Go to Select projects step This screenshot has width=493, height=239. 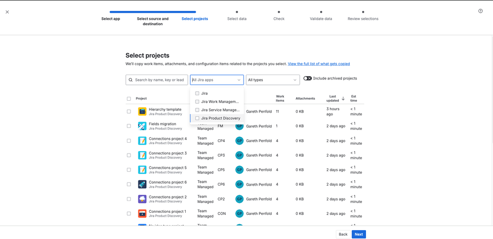pos(195,19)
